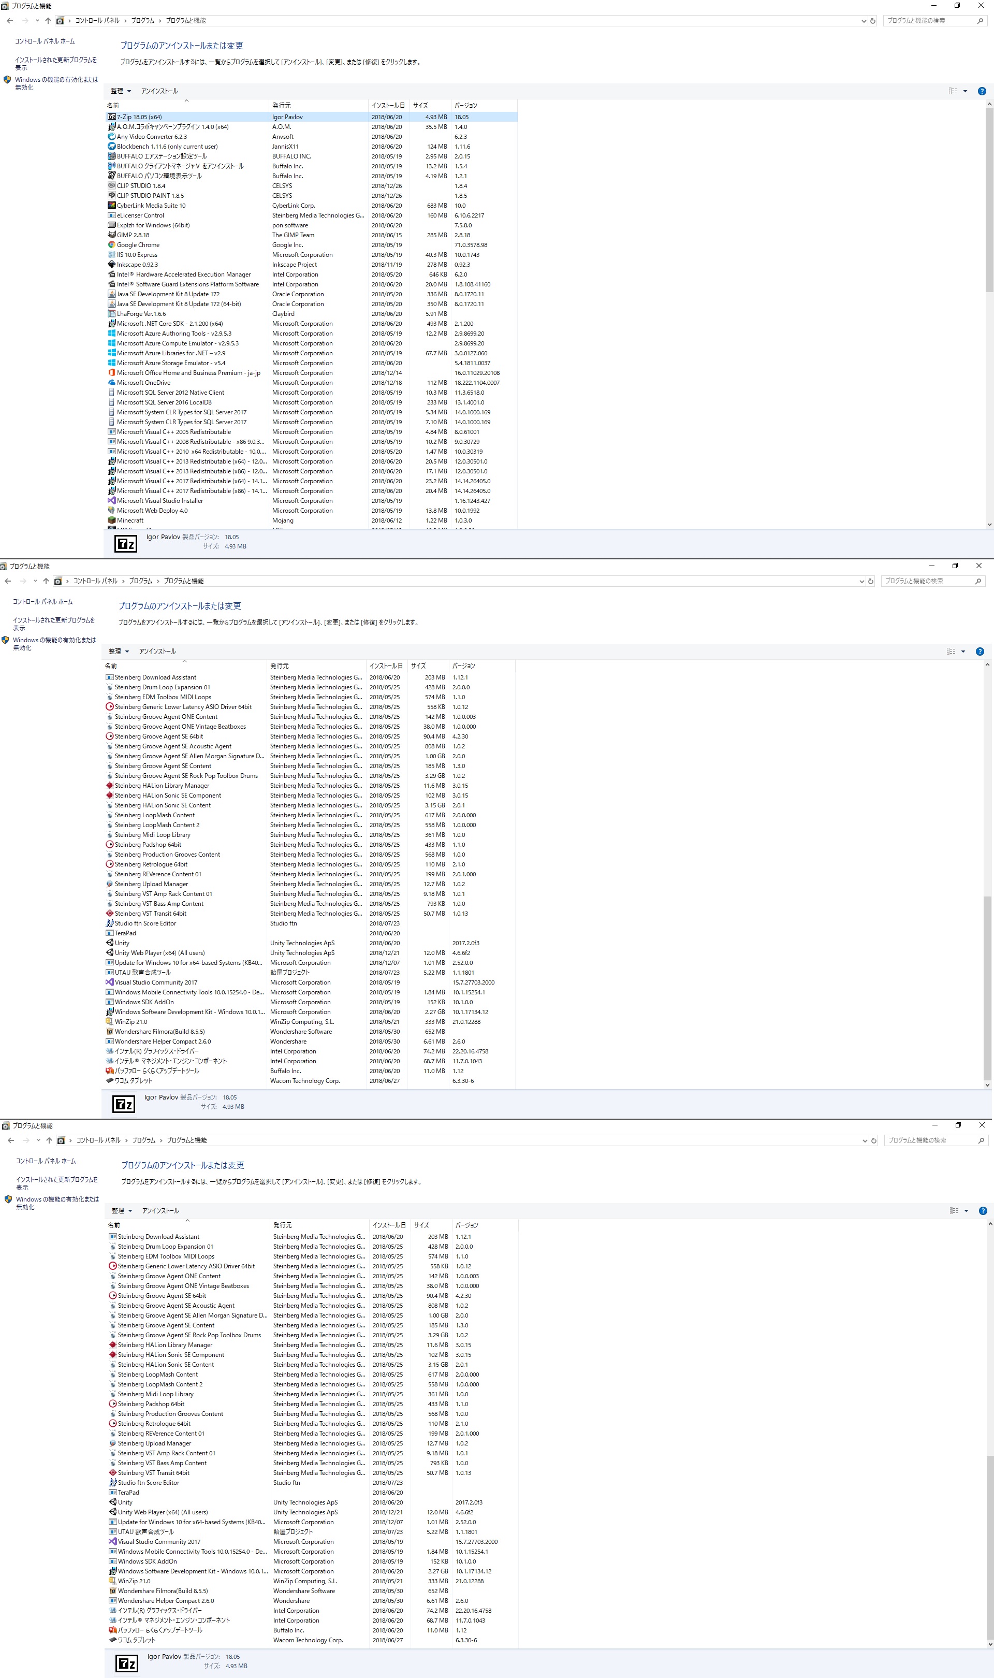
Task: Click the blue help icon in top window
Action: click(x=981, y=91)
